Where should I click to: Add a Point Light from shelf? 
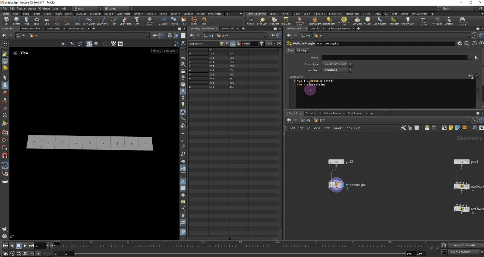tap(262, 21)
